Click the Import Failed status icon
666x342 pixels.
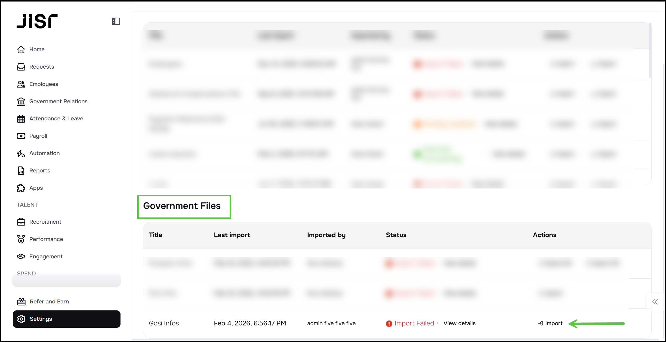389,324
